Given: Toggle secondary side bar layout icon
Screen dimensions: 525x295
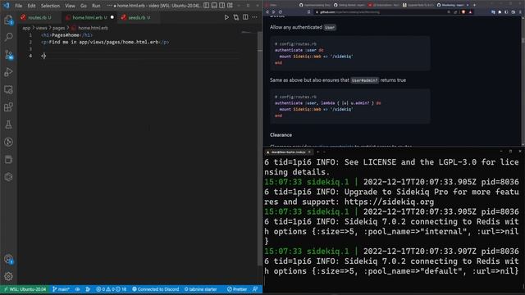Looking at the screenshot, I should 222,6.
